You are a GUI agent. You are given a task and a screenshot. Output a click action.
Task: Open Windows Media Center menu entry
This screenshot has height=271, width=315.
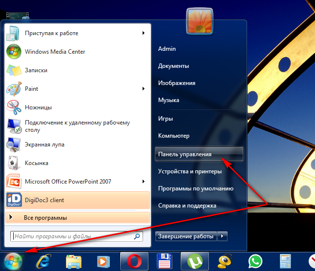click(78, 52)
